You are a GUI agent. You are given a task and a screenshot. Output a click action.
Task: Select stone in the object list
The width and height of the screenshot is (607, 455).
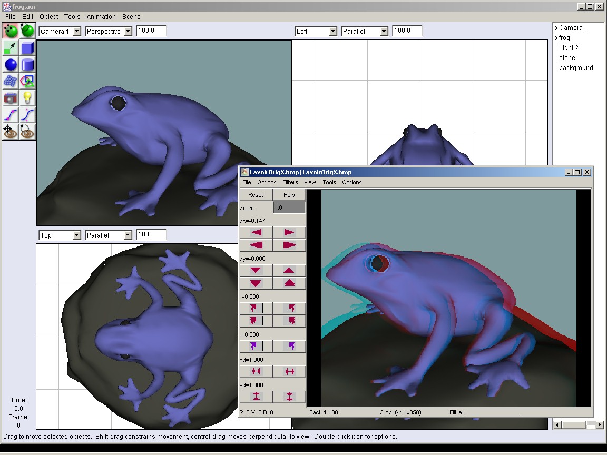[567, 57]
